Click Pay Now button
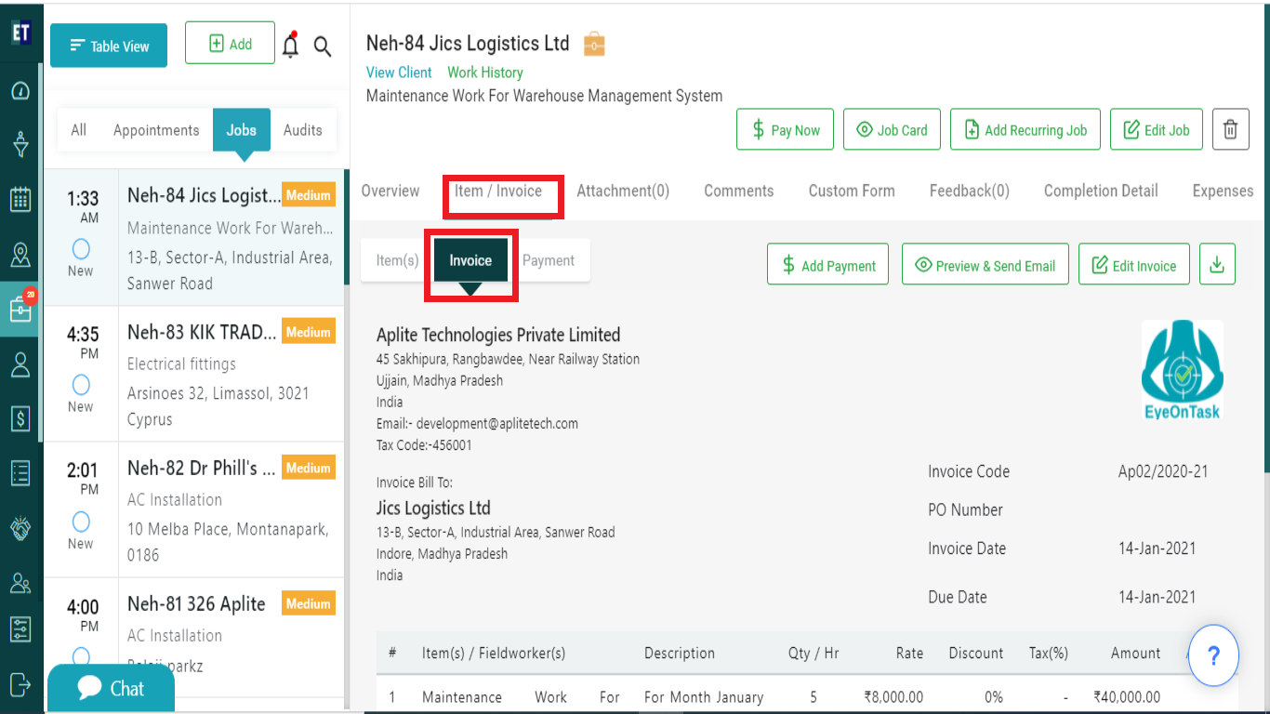The image size is (1270, 714). [x=785, y=129]
